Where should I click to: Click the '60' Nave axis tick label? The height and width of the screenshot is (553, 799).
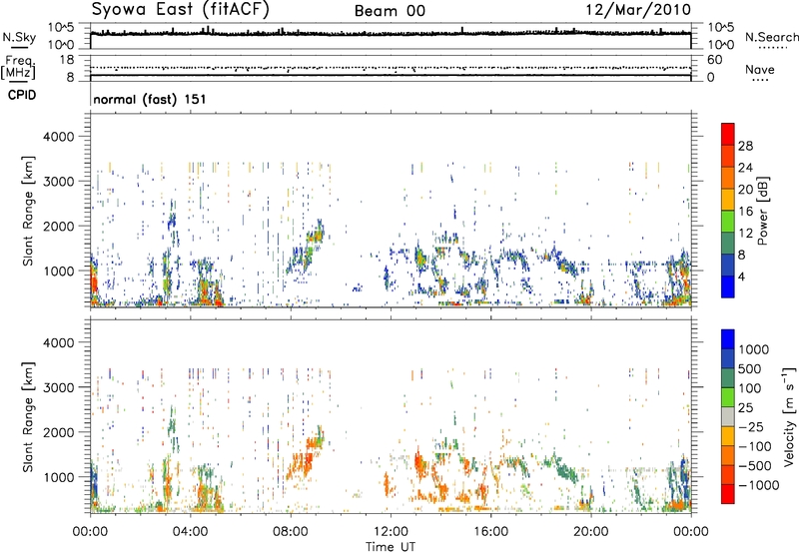pos(714,60)
